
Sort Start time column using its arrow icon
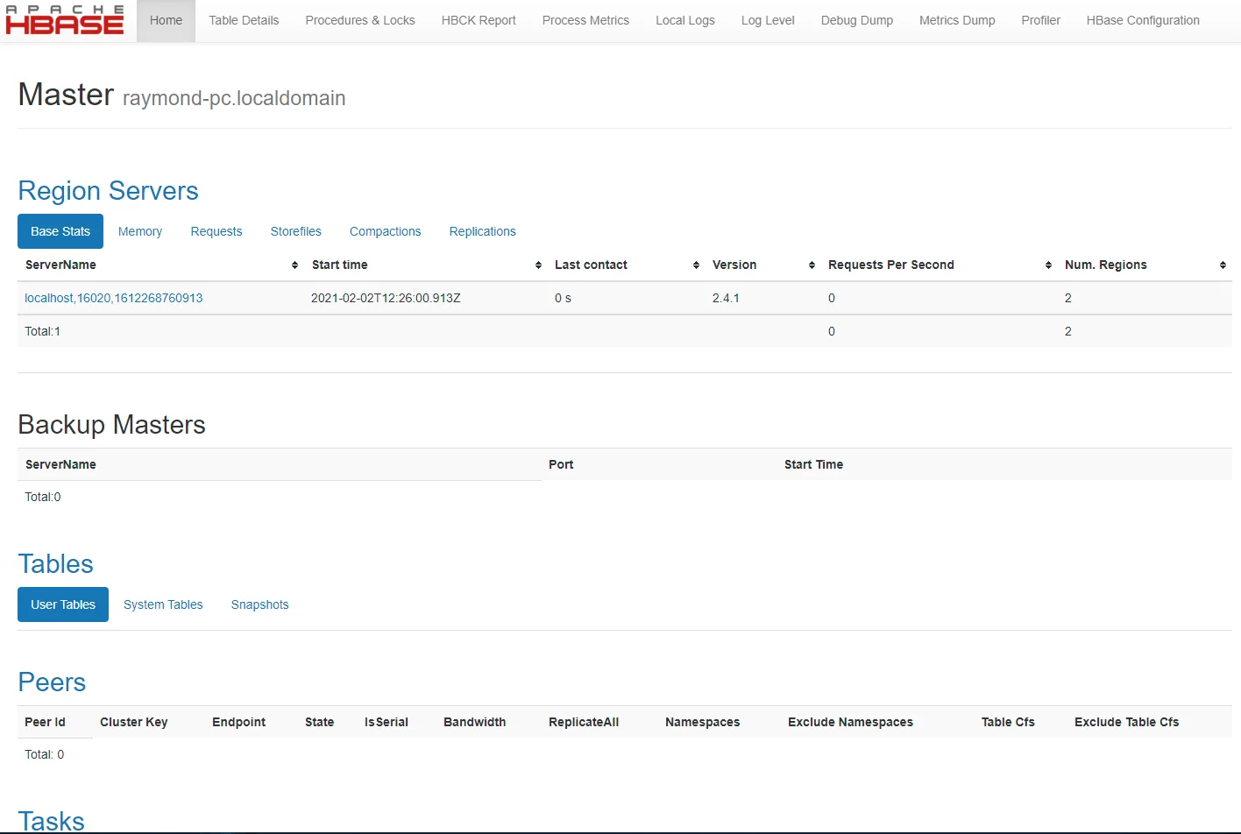pos(538,265)
